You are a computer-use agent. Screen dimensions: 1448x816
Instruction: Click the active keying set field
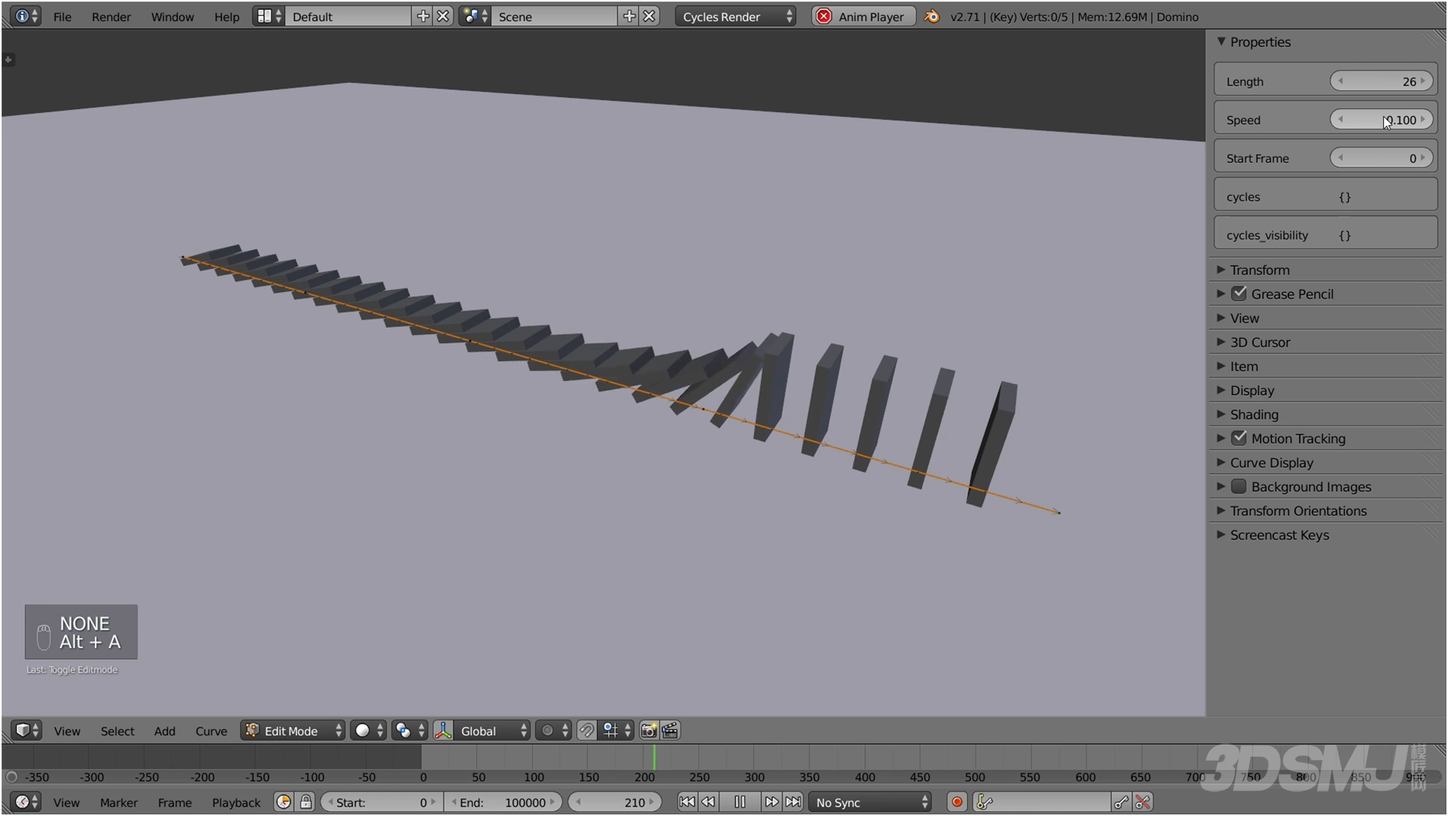[1042, 802]
